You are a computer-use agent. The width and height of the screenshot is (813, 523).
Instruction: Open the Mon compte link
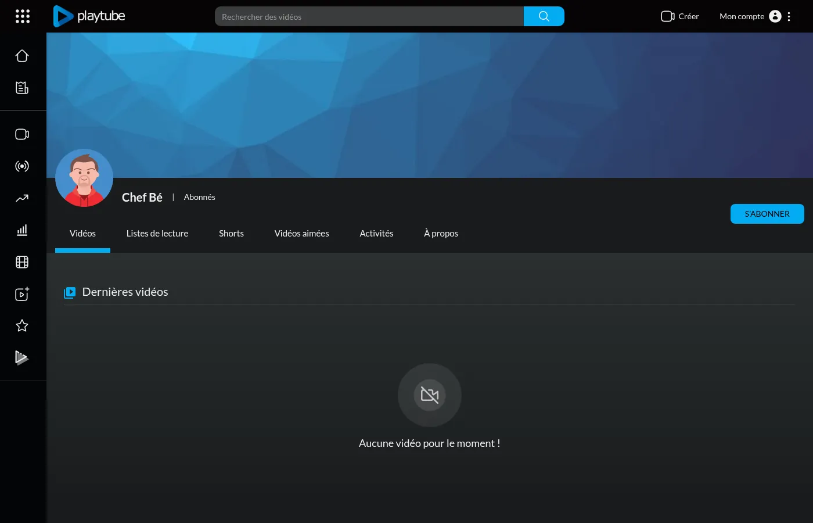(742, 16)
